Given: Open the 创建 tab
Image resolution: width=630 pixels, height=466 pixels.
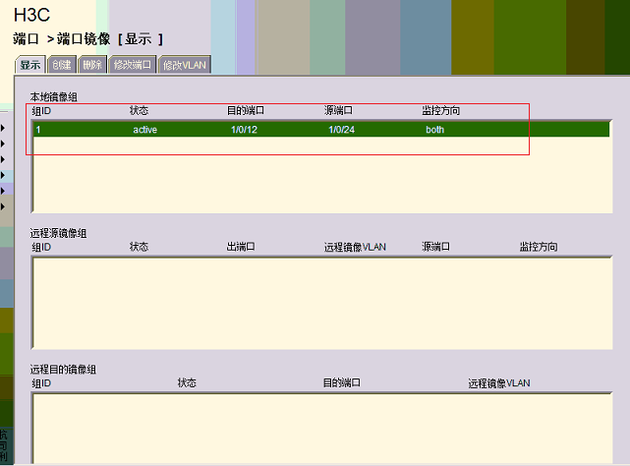Looking at the screenshot, I should click(x=61, y=65).
